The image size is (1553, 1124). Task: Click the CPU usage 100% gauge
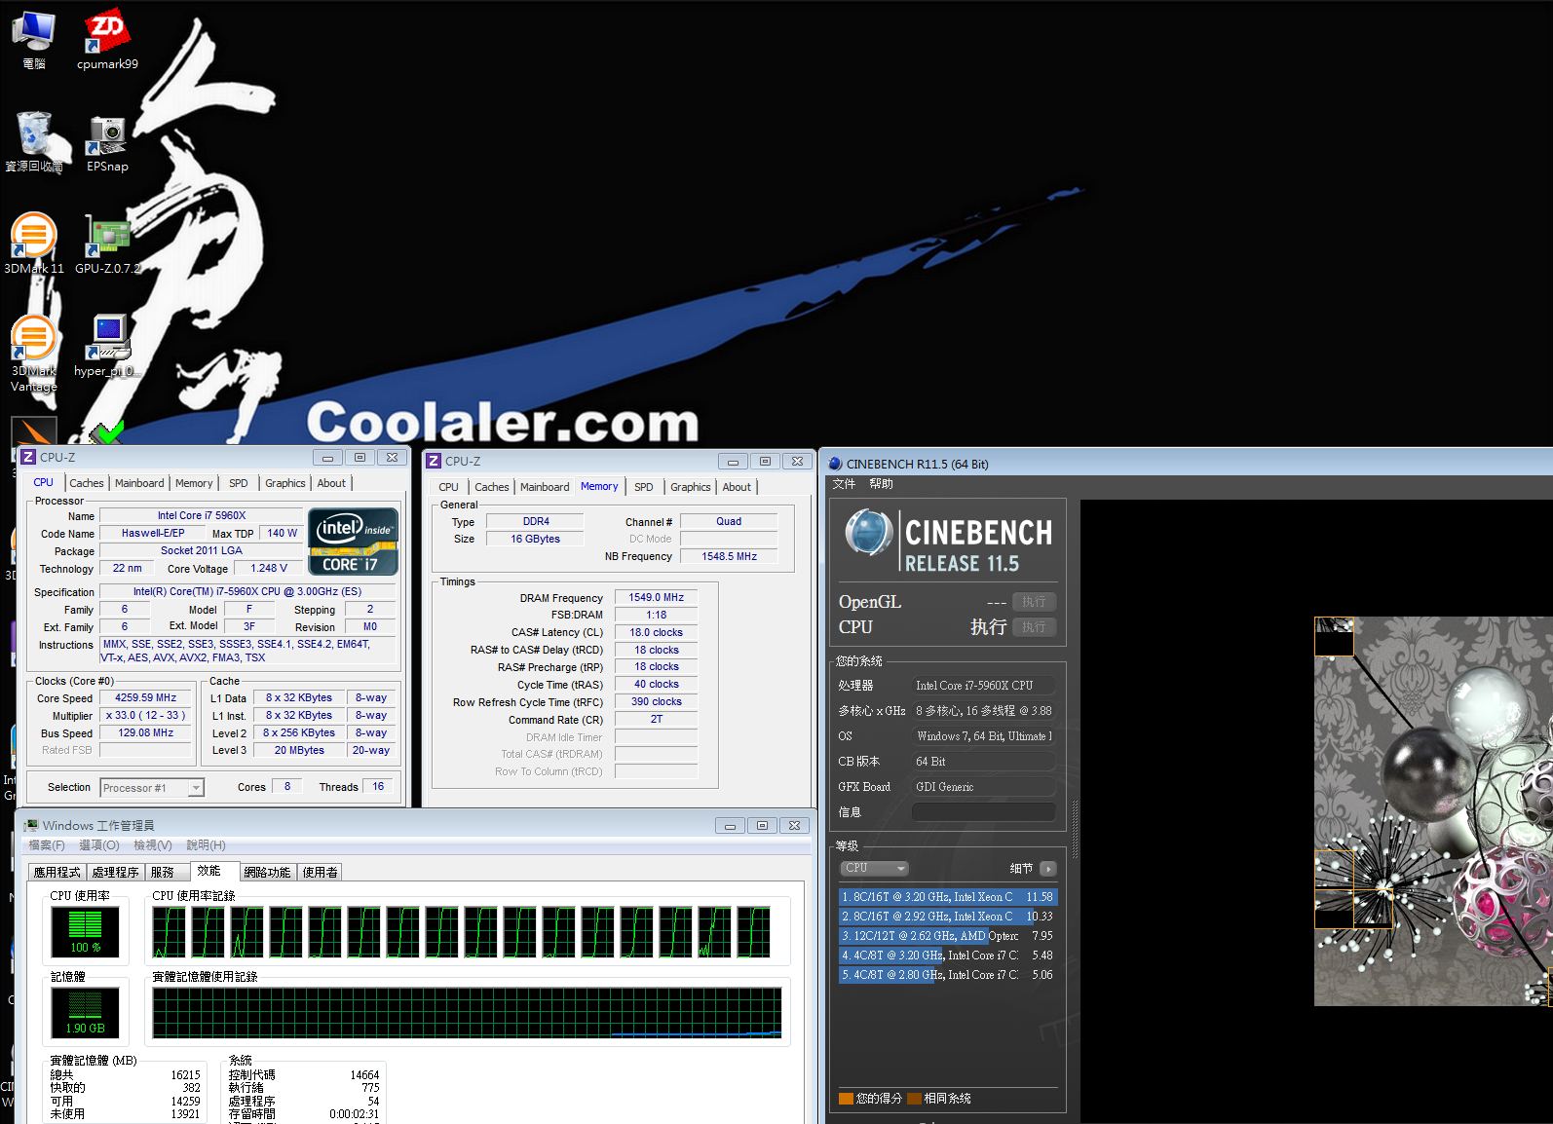85,932
